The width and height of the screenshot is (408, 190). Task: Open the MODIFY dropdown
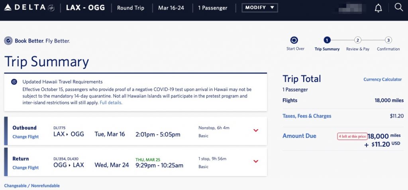click(x=260, y=8)
